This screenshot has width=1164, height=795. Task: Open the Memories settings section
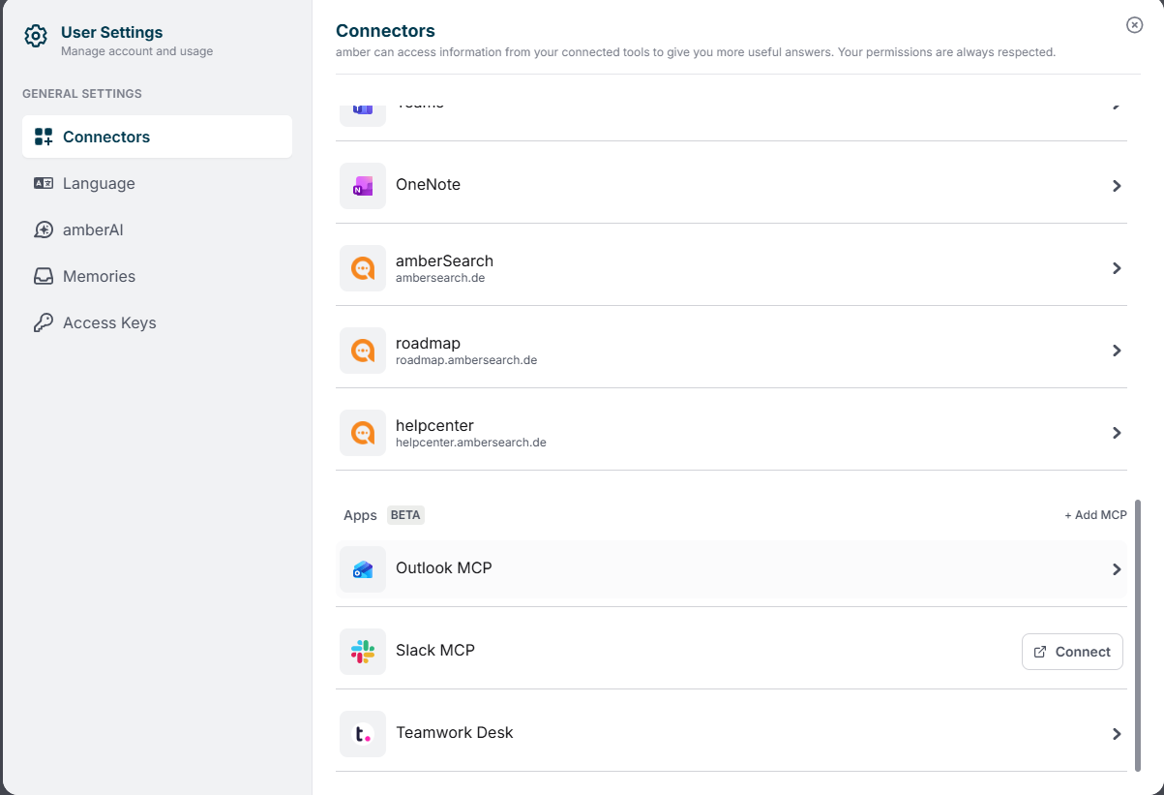tap(157, 276)
